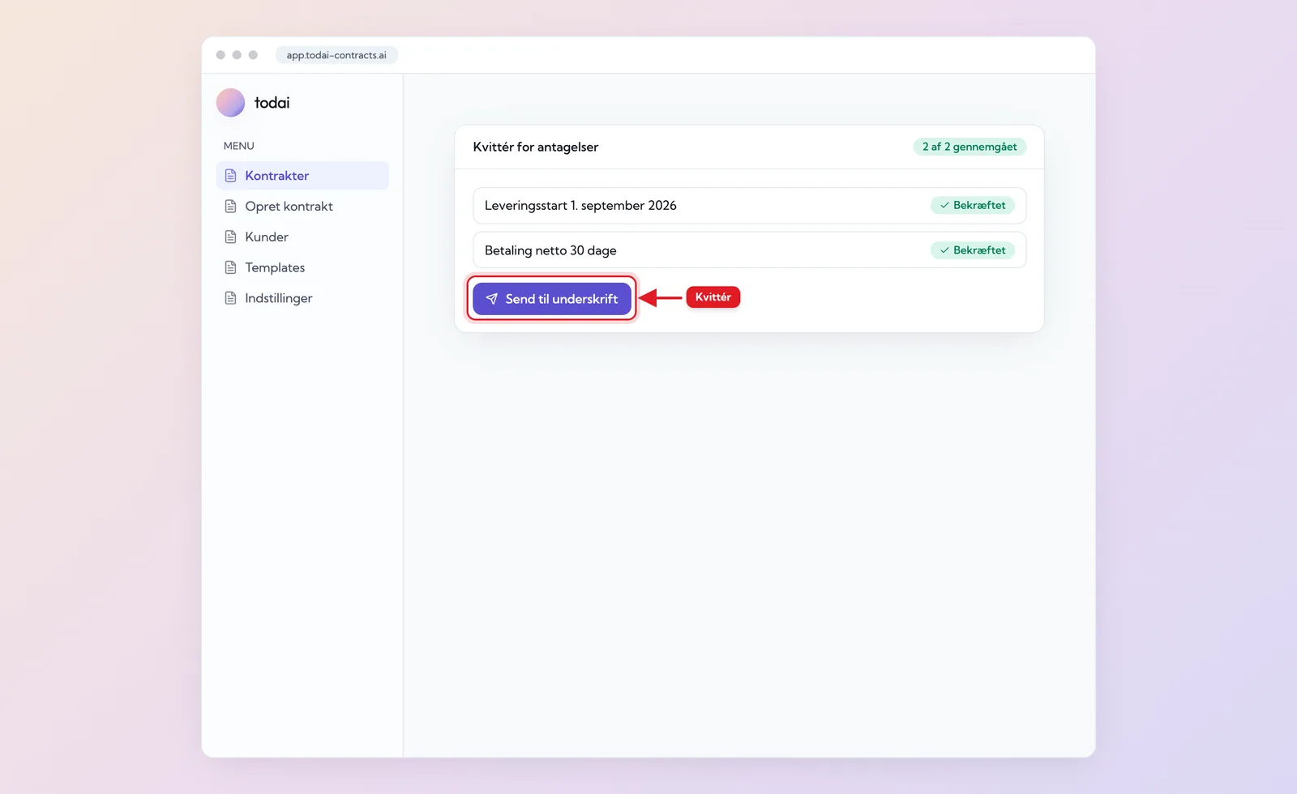Click the Send til underskrift button

(551, 299)
